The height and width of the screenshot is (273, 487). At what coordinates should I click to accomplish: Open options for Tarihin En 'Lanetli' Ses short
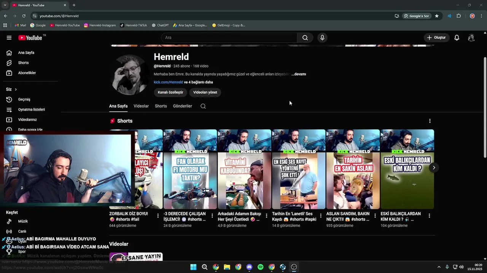tap(321, 215)
